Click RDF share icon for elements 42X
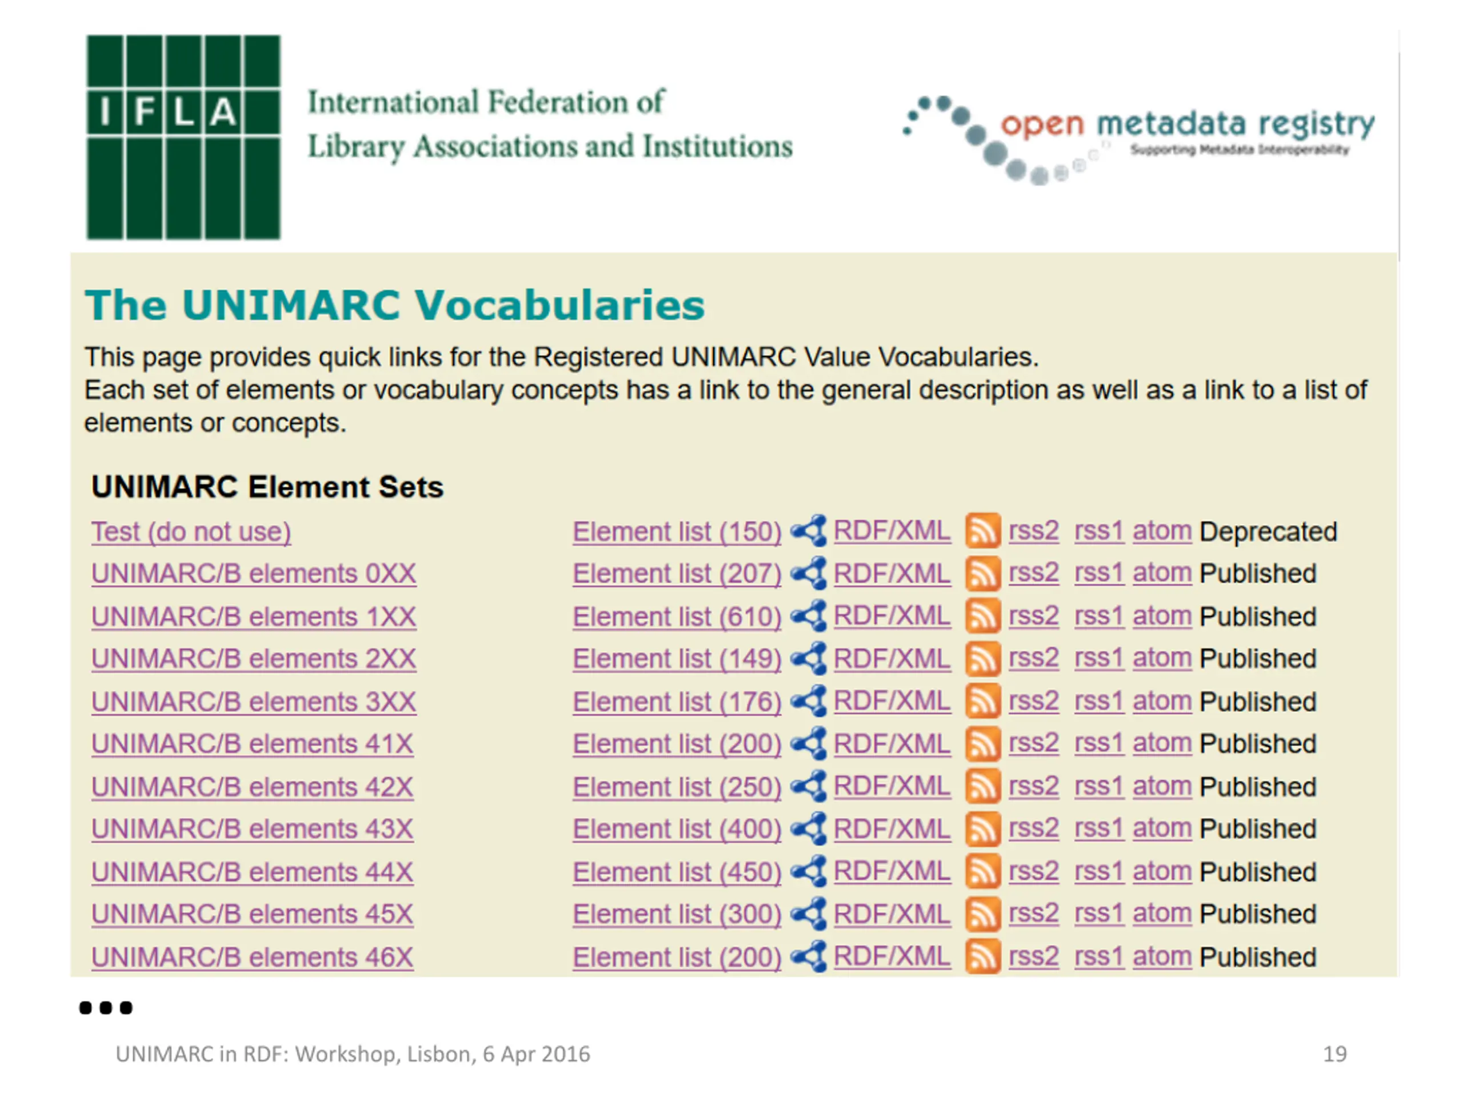Screen dimensions: 1463x1097 [809, 787]
